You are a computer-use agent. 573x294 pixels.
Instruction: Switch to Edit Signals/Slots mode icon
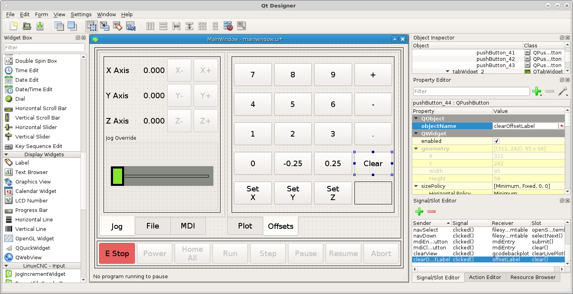point(105,26)
